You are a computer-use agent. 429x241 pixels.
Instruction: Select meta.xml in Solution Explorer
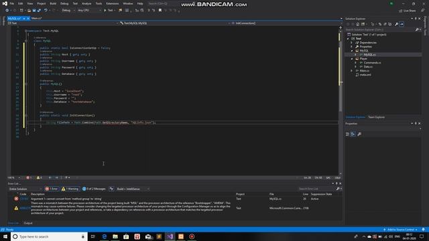pyautogui.click(x=365, y=74)
